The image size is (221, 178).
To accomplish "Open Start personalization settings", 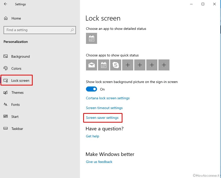I will 15,116.
